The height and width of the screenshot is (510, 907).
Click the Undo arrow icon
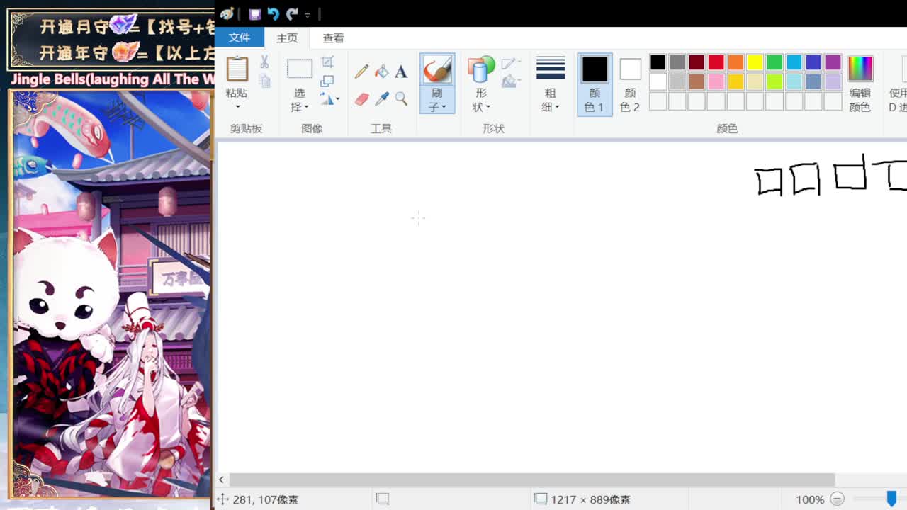point(273,14)
